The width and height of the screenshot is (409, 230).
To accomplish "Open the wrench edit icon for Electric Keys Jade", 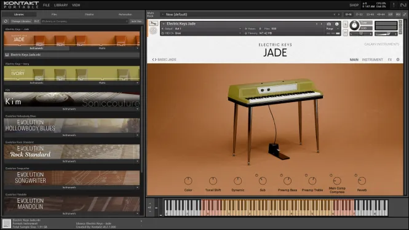I will (x=153, y=23).
